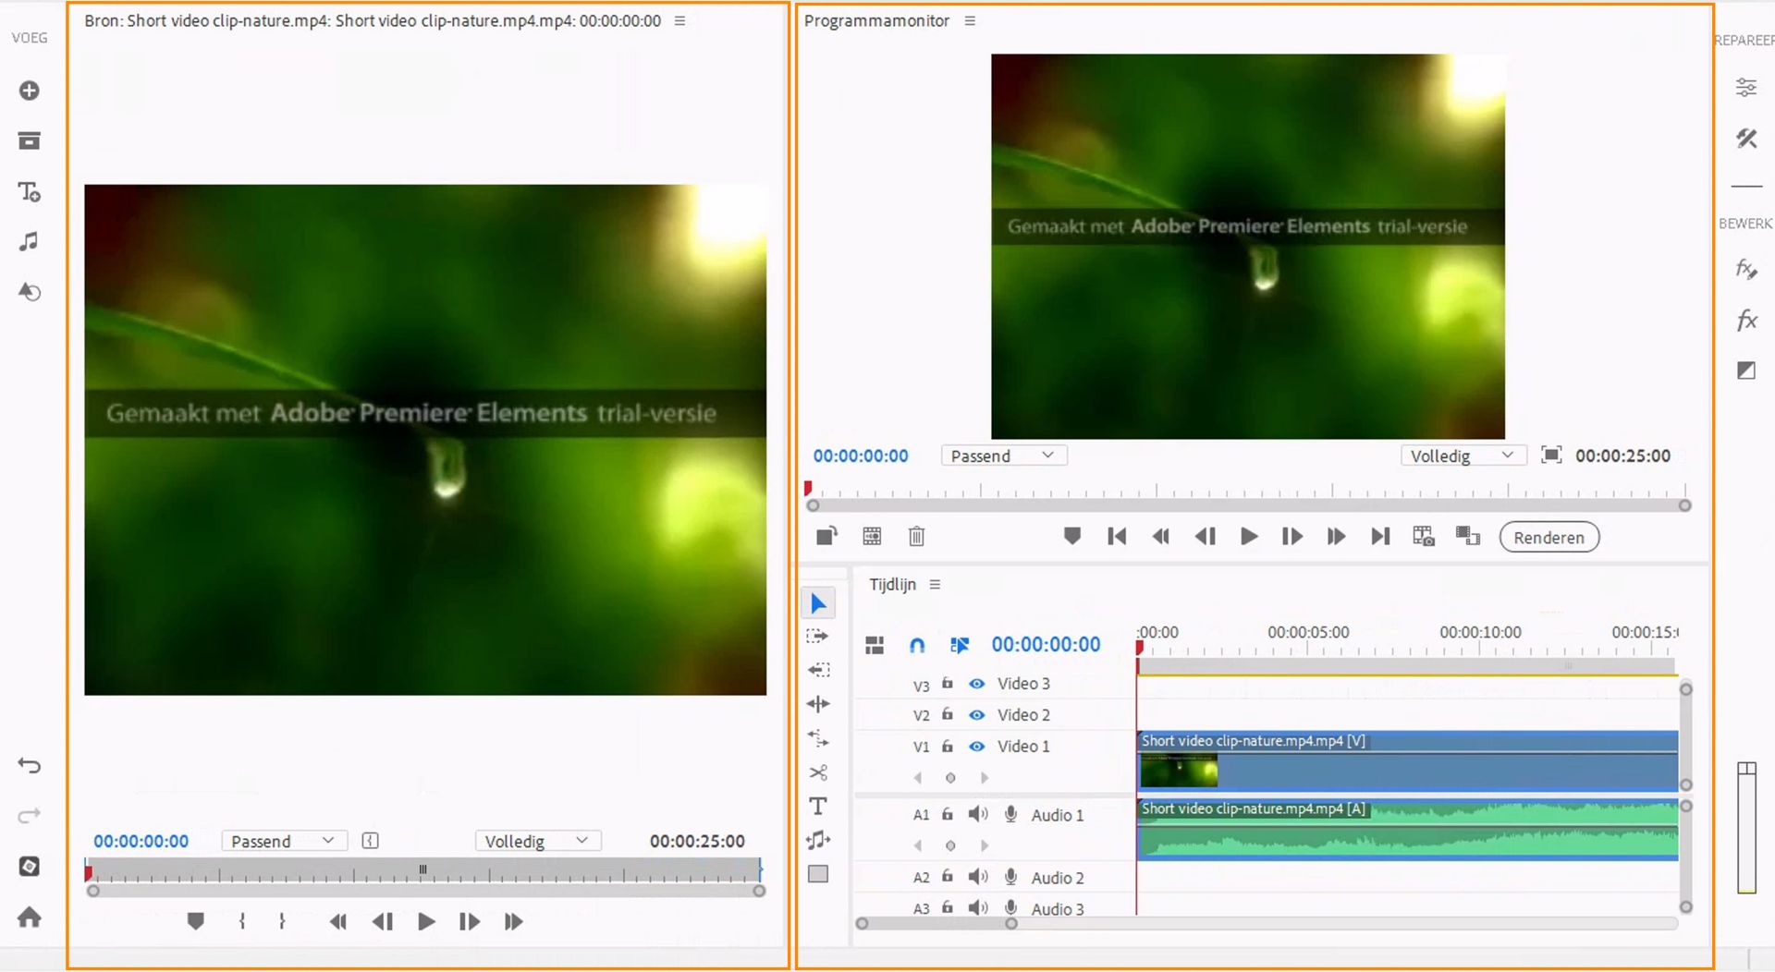
Task: Open the Programmamonitor panel menu
Action: (970, 20)
